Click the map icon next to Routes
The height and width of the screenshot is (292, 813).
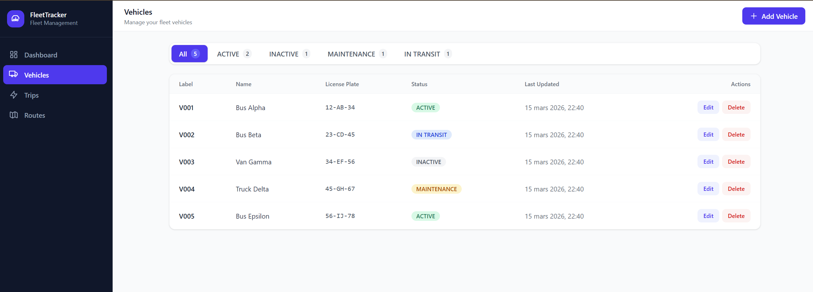click(x=13, y=115)
